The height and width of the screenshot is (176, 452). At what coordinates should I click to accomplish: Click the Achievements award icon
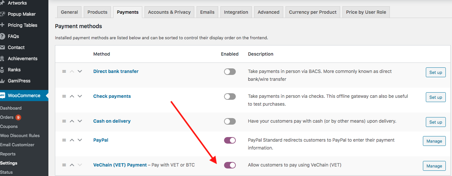(x=2, y=59)
